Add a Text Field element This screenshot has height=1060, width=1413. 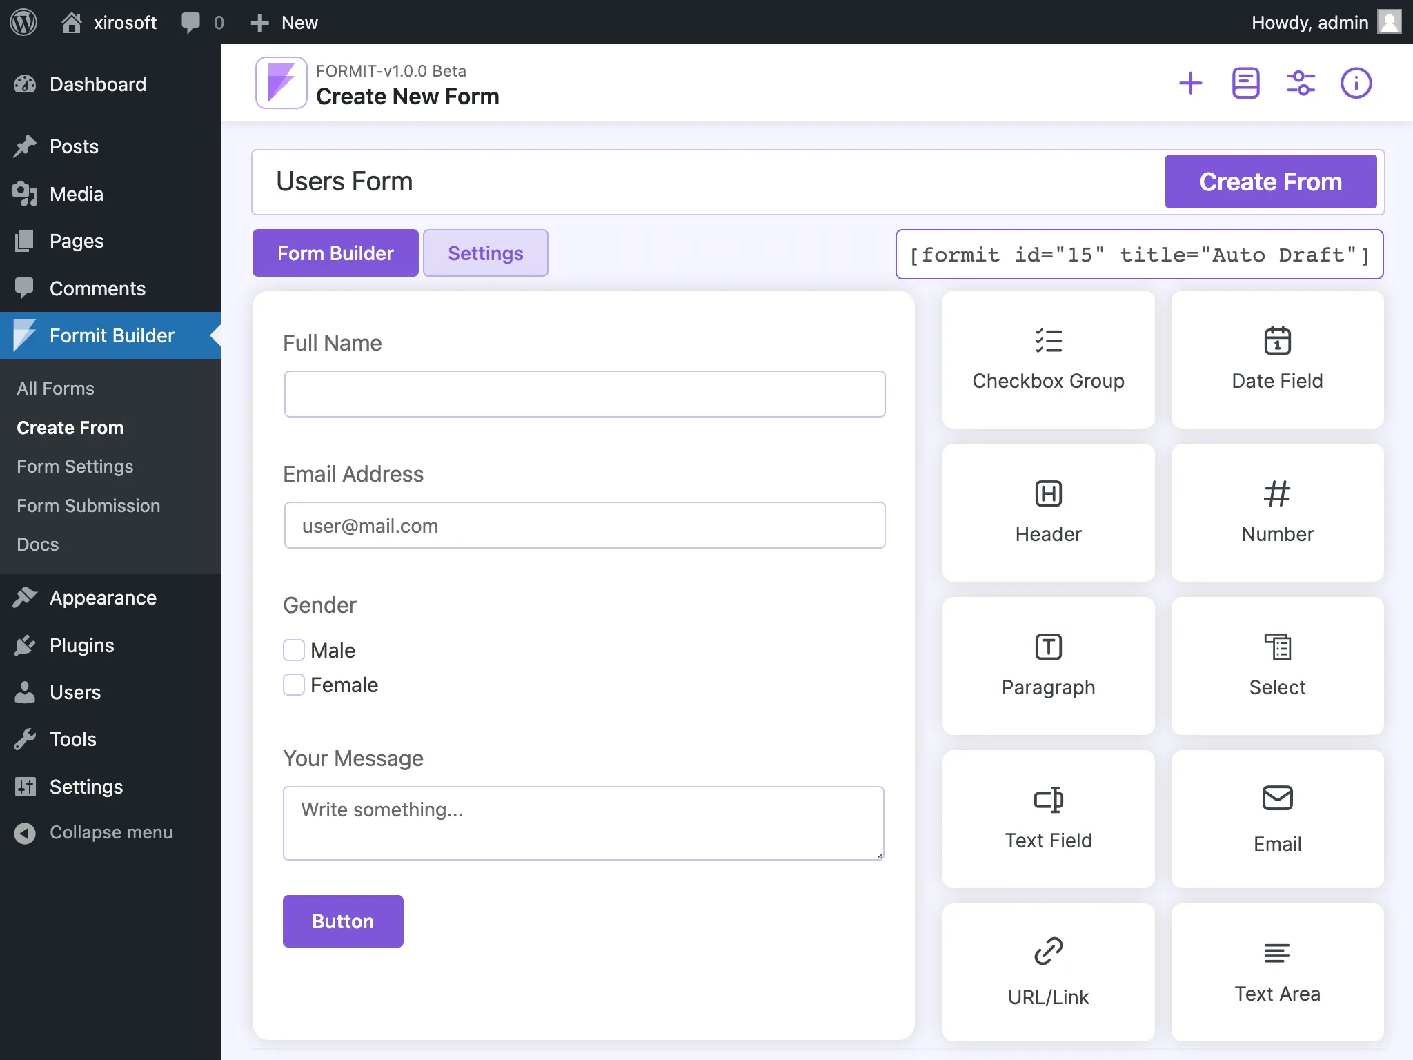(1048, 819)
